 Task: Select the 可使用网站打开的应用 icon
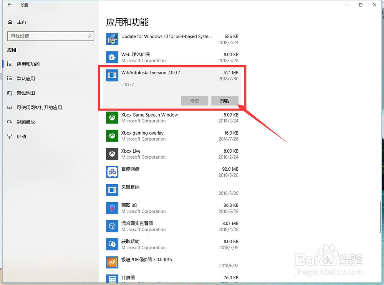(x=10, y=107)
